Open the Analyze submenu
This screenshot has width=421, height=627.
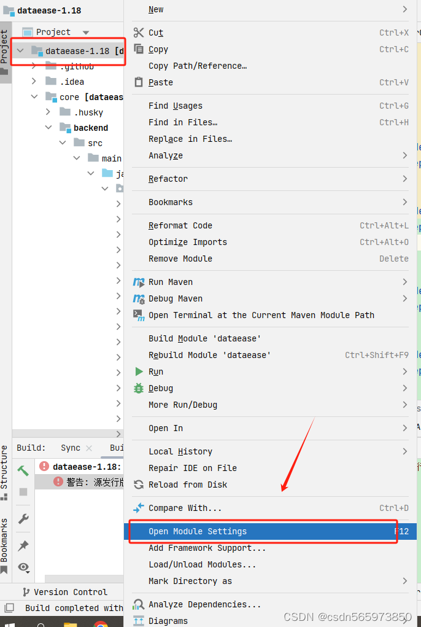[271, 155]
